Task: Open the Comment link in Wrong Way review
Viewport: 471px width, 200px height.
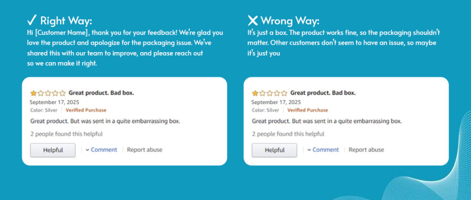Action: pos(326,150)
